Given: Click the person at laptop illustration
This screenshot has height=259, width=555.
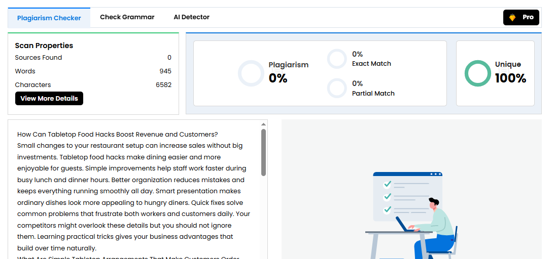Looking at the screenshot, I should (x=431, y=228).
